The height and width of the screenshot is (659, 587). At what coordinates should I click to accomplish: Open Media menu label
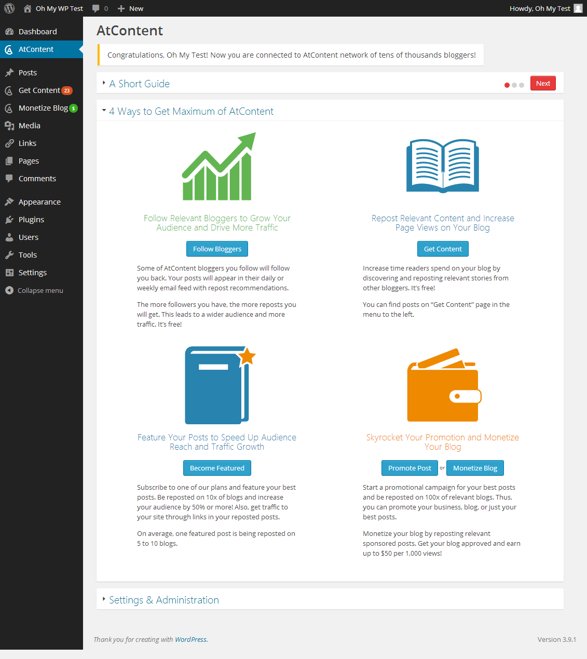tap(30, 126)
